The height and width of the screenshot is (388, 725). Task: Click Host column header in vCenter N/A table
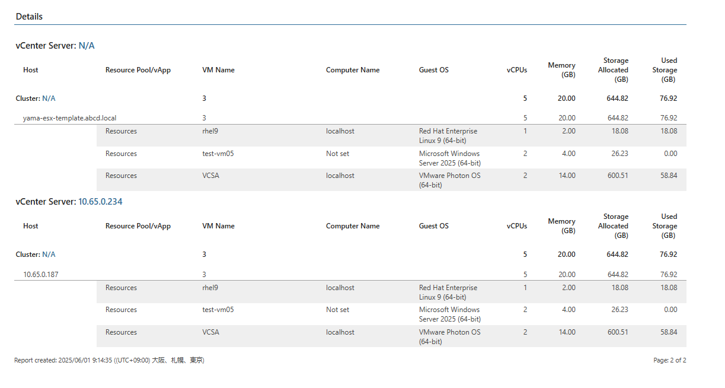[x=31, y=70]
